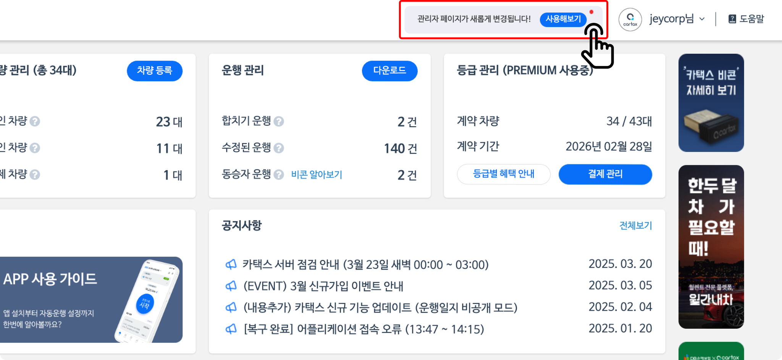The image size is (782, 360).
Task: Click megaphone icon beside 3월 신규가입 이벤트 notice
Action: [231, 286]
